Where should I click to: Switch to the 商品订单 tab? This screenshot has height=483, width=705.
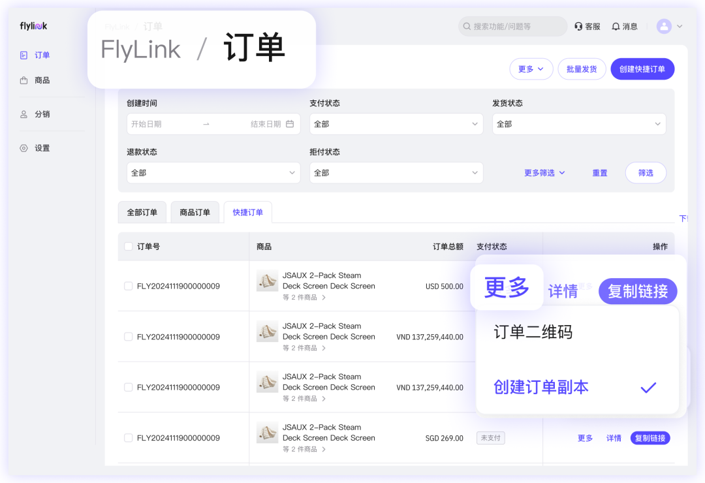click(x=195, y=213)
